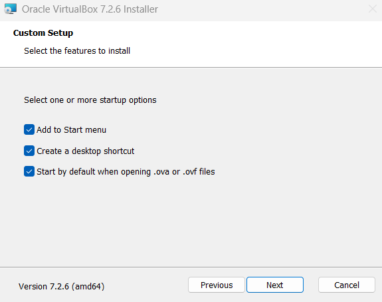Click the 'Add to Start menu' label text
Screen dimensions: 382x302
click(71, 129)
